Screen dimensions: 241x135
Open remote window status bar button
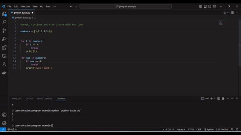(x=3, y=129)
